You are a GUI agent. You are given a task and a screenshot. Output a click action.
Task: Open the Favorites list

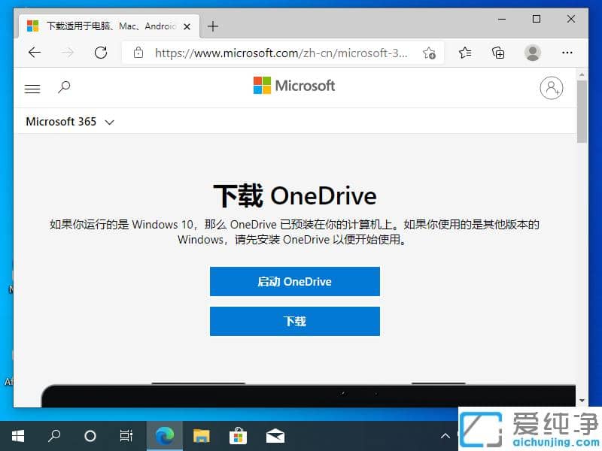pos(465,53)
